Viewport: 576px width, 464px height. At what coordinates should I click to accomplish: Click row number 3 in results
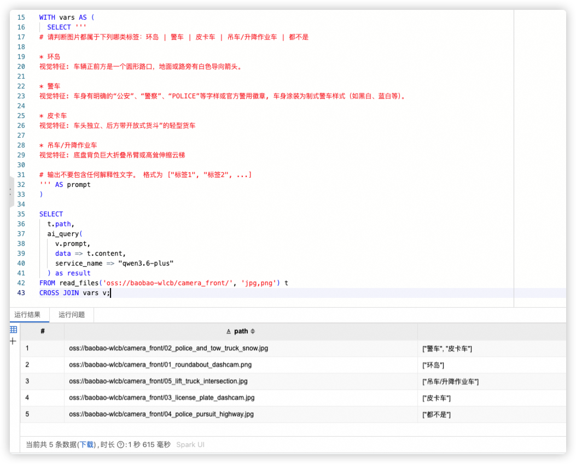tap(27, 381)
